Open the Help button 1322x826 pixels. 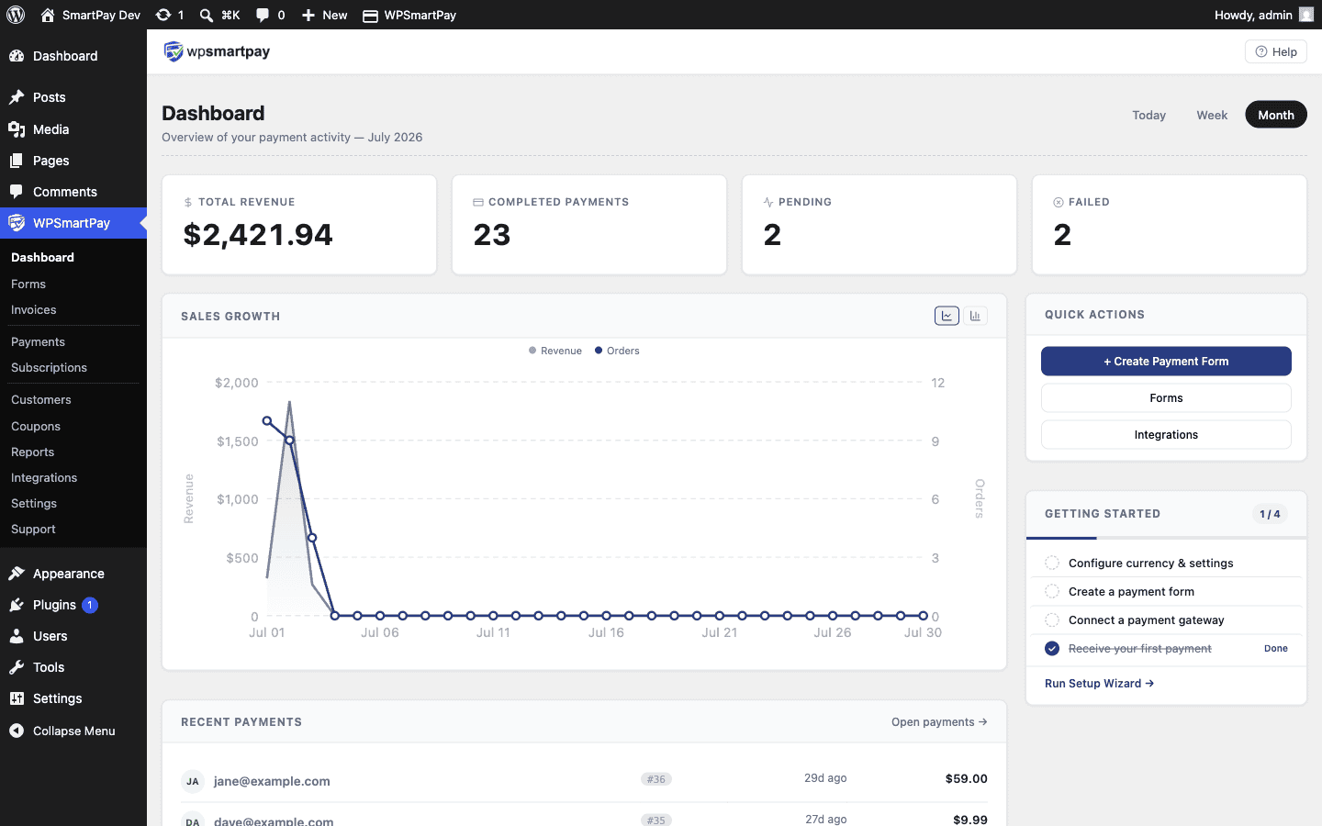click(x=1276, y=51)
